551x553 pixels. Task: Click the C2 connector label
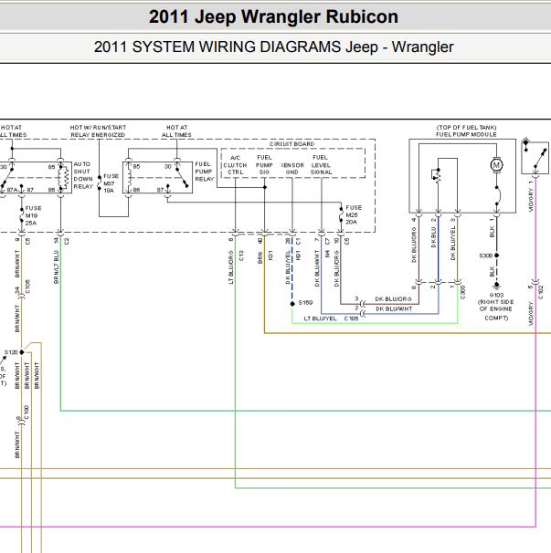[67, 241]
